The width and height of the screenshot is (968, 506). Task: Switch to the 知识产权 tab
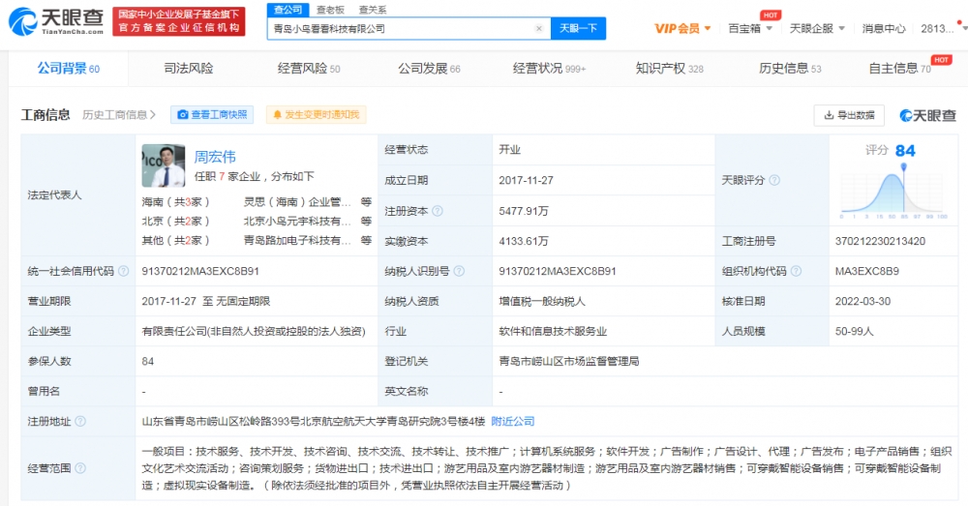(x=669, y=68)
